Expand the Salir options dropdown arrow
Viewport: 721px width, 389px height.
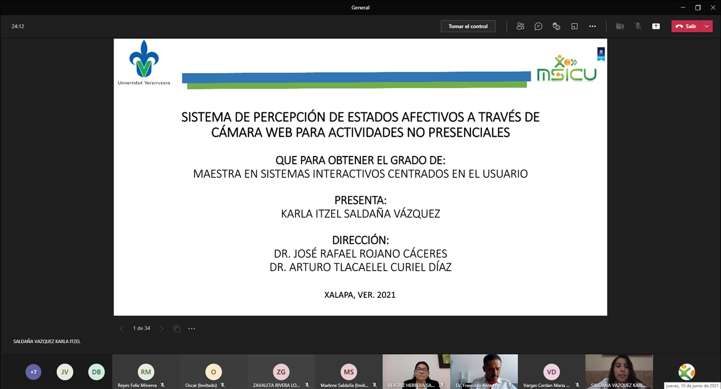[707, 26]
